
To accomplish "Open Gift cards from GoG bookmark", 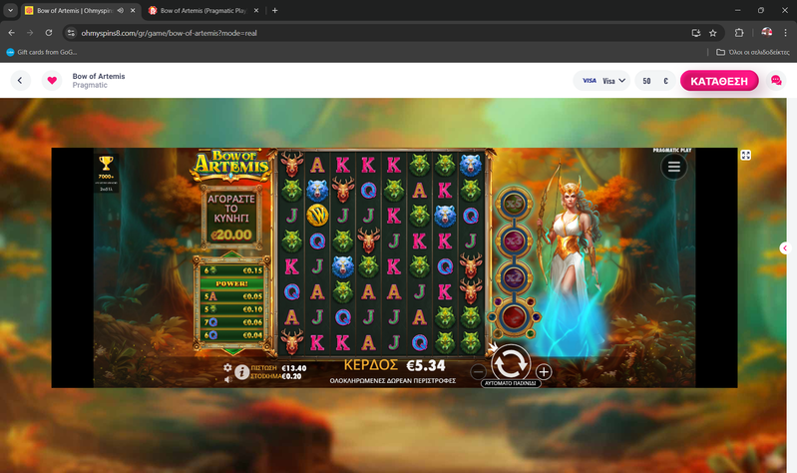I will (x=42, y=52).
